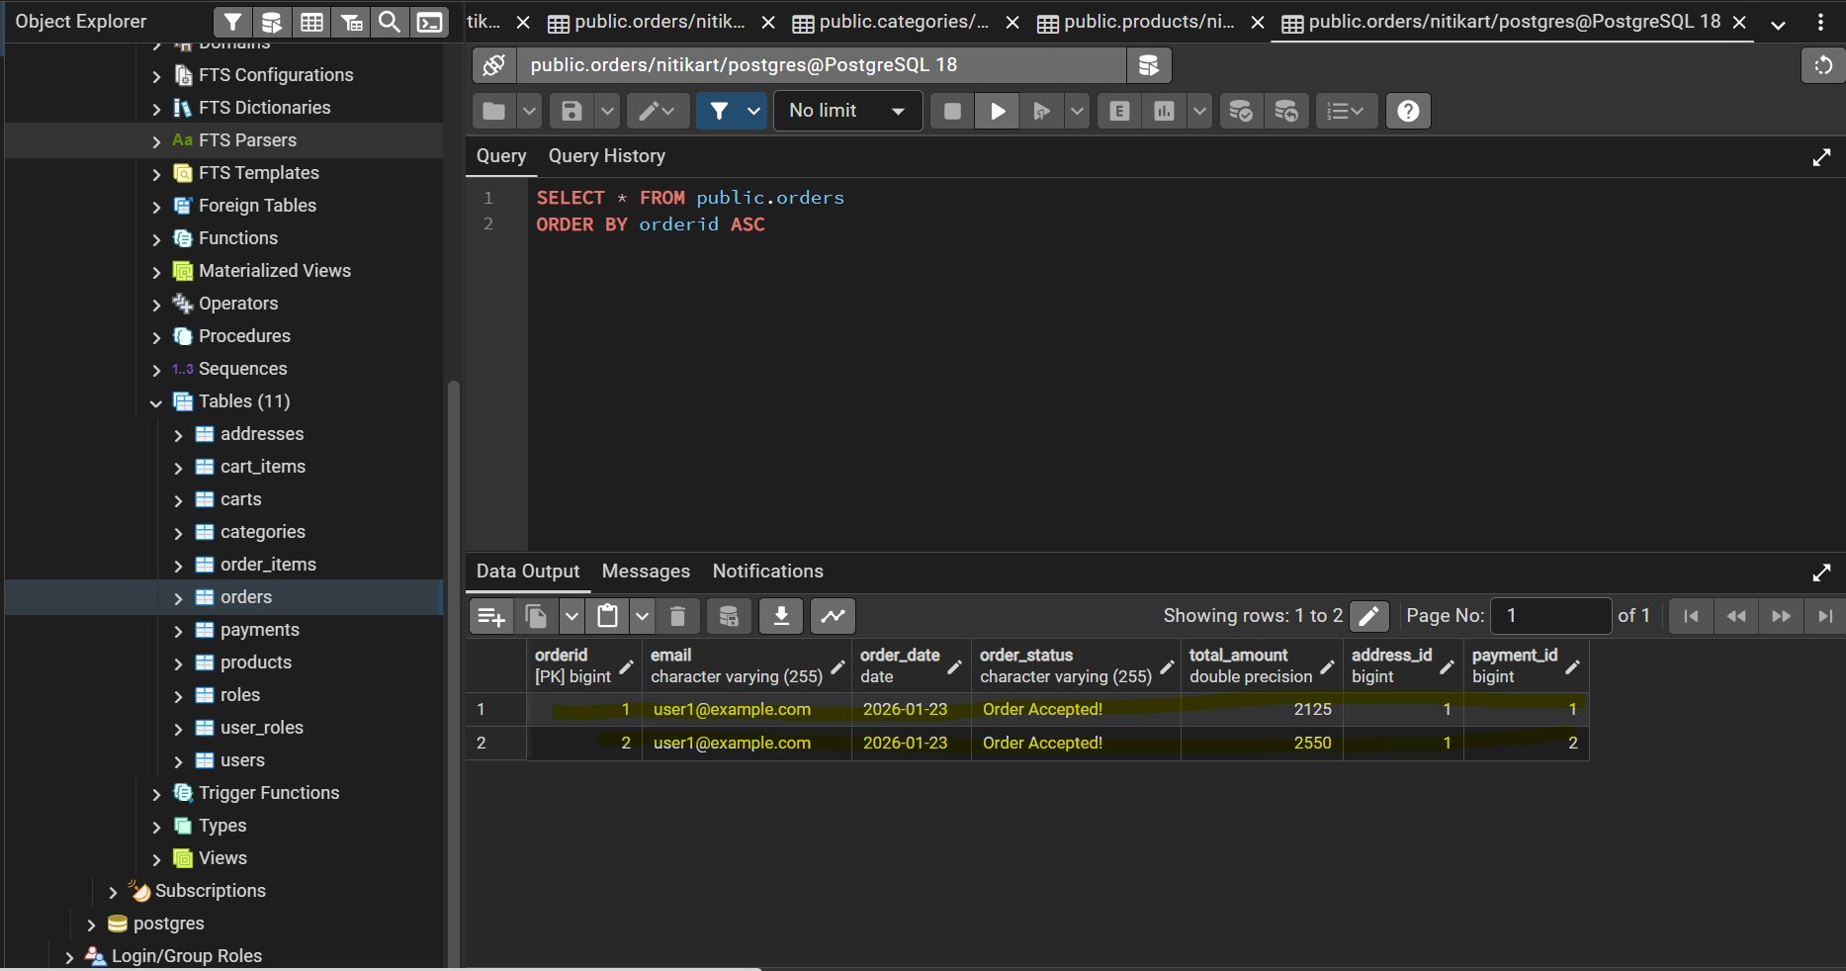The image size is (1846, 971).
Task: Select the payments table in the tree
Action: (x=259, y=630)
